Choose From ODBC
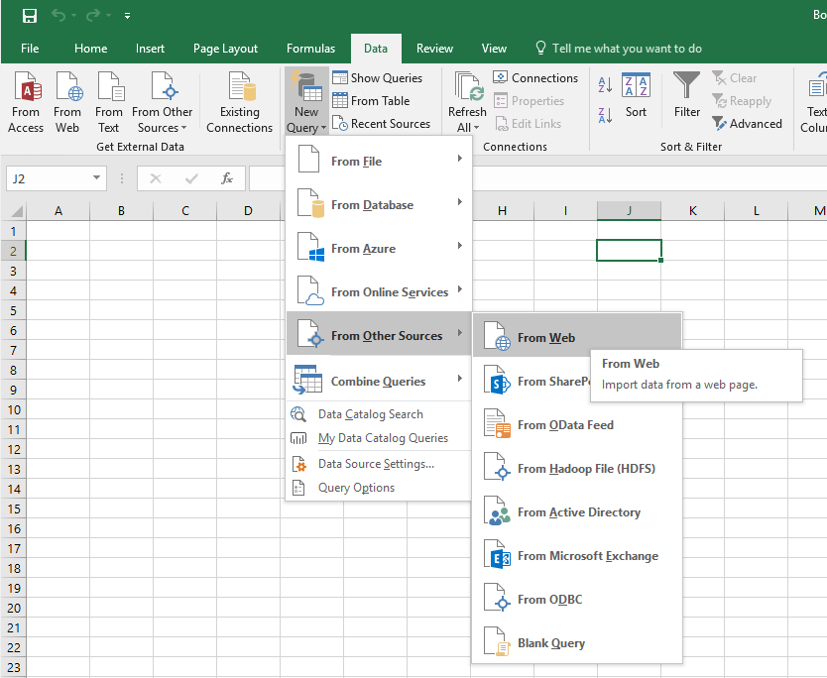Viewport: 827px width, 678px height. pos(577,600)
